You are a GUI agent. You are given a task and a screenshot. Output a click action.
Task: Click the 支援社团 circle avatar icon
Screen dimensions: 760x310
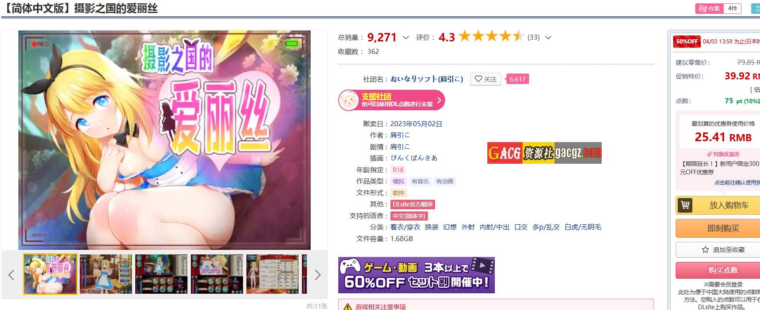[349, 100]
